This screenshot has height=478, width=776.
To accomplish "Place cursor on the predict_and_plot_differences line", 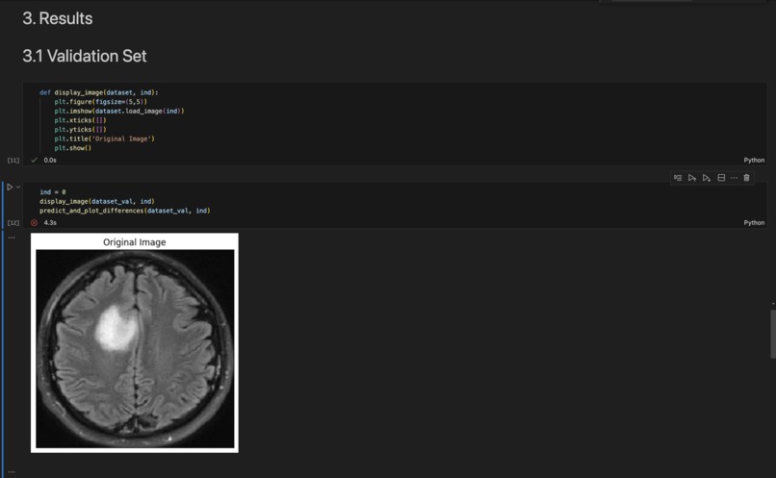I will coord(125,211).
